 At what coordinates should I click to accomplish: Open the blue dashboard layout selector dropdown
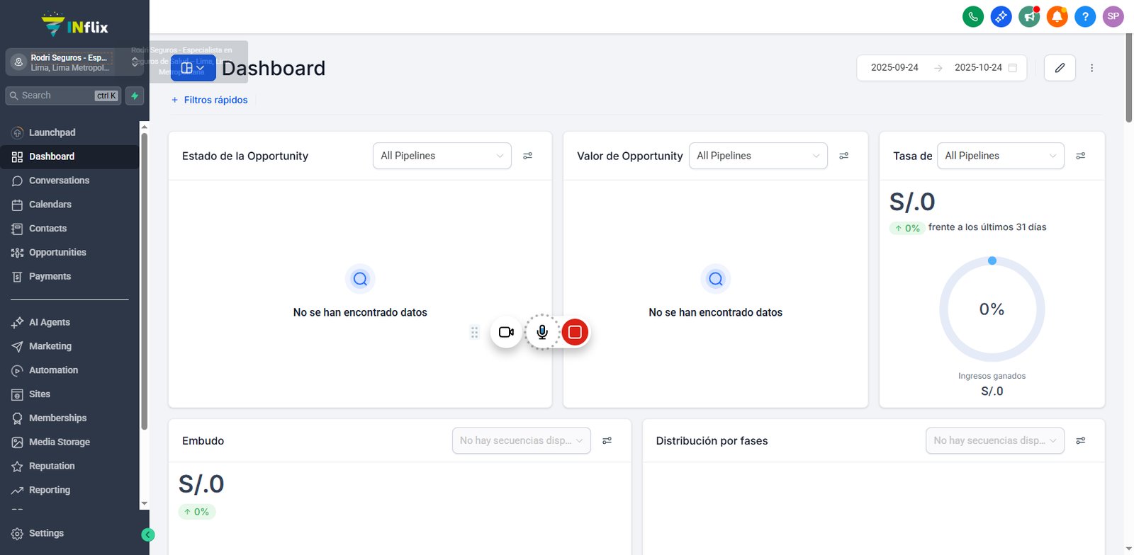[193, 68]
